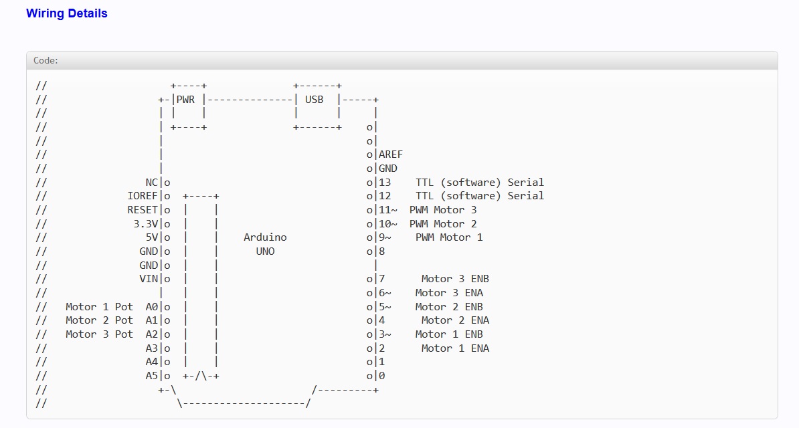799x428 pixels.
Task: Click the 3.3V pin label
Action: [146, 223]
